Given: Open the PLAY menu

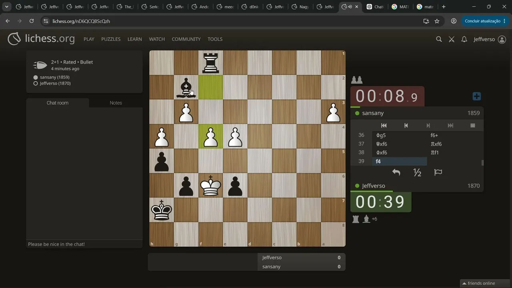Looking at the screenshot, I should (x=89, y=39).
